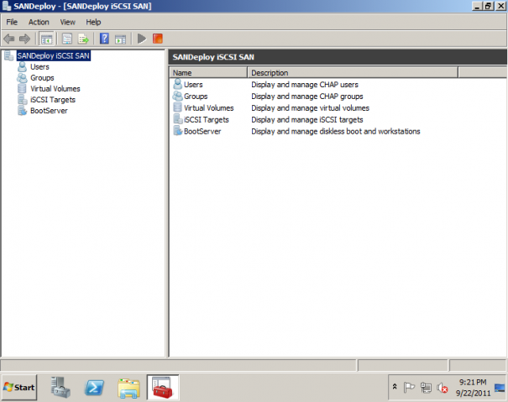Open the Action Center flag tray icon
The height and width of the screenshot is (402, 508).
tap(409, 387)
